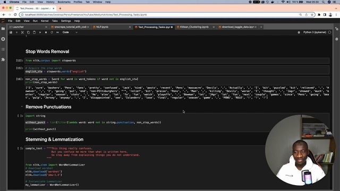Open the extension manager puzzle icon in sidebar
The image size is (340, 191).
point(3,59)
